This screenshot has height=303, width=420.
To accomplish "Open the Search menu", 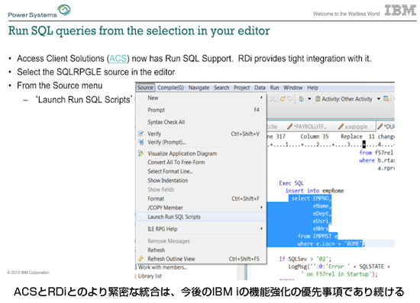I will (x=221, y=88).
